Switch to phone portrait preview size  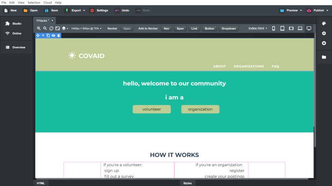[x=274, y=28]
